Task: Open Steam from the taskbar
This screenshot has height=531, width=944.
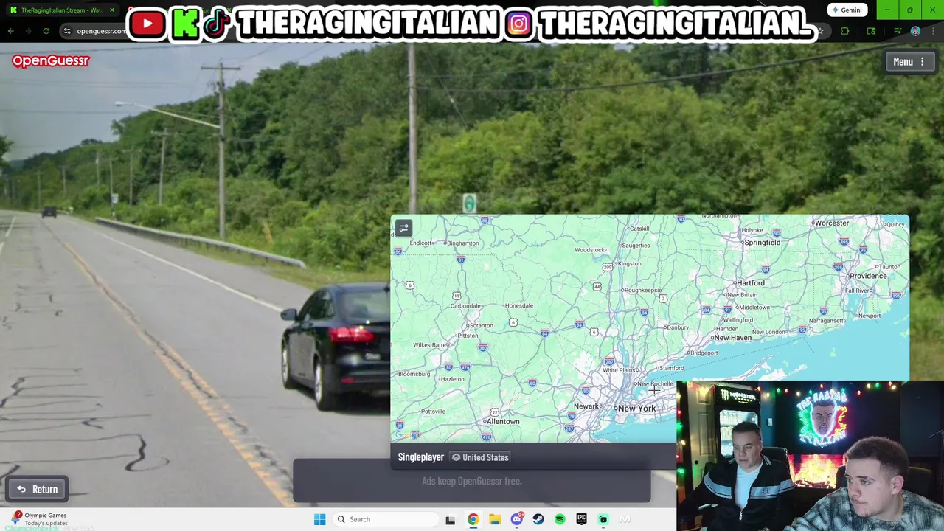Action: coord(538,520)
